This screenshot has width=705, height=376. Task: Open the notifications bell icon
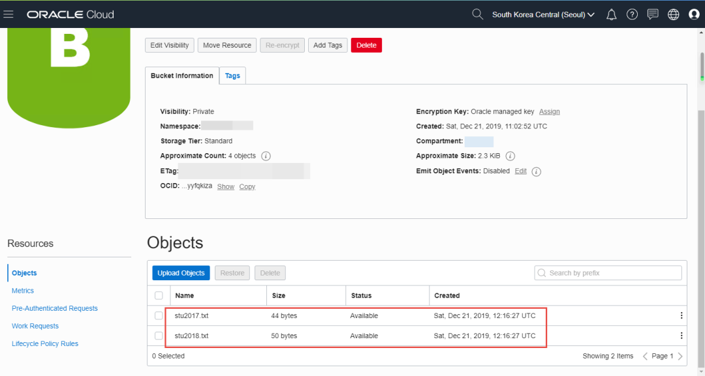coord(612,14)
